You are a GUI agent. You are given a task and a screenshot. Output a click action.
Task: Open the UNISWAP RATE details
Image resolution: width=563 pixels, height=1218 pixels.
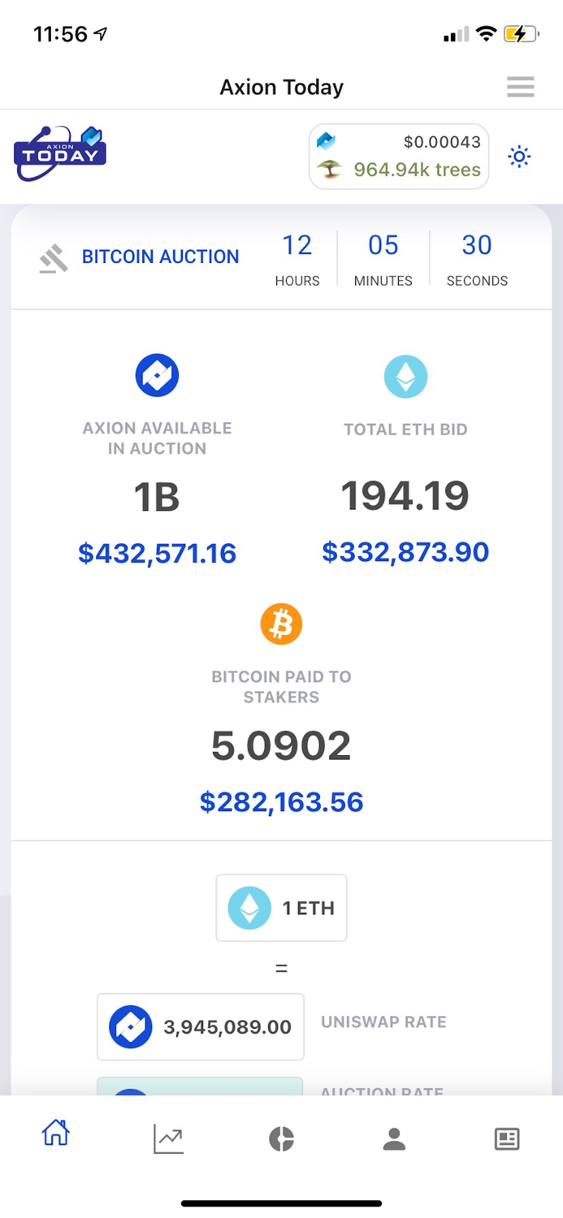pyautogui.click(x=383, y=1022)
